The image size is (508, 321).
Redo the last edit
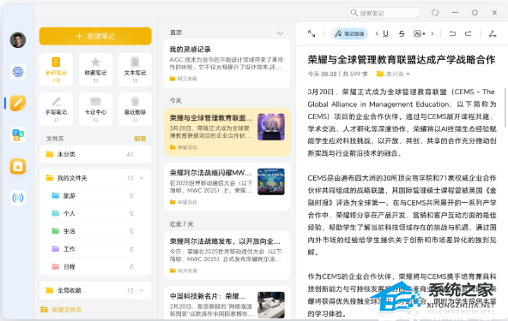469,33
